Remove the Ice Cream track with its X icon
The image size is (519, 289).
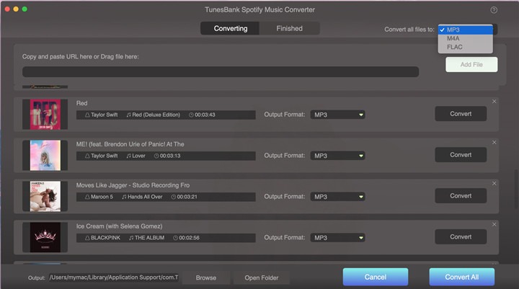[x=494, y=224]
